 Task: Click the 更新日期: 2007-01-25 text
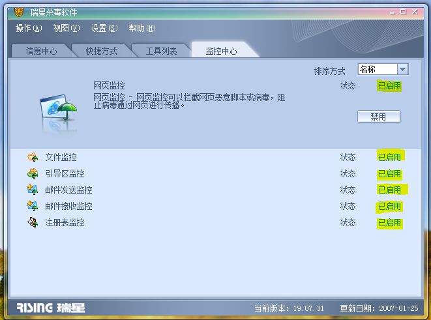379,308
